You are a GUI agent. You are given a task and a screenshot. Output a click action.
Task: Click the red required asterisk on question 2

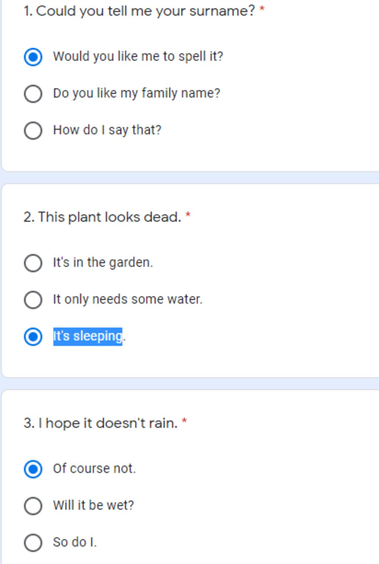pyautogui.click(x=188, y=215)
